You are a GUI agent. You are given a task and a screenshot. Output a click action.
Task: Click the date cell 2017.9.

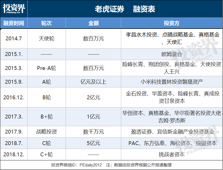tap(14, 132)
